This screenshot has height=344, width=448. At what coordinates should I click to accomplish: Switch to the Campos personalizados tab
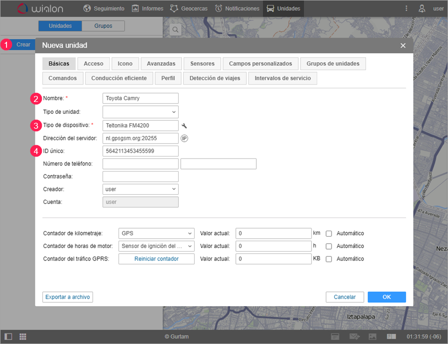pos(260,64)
